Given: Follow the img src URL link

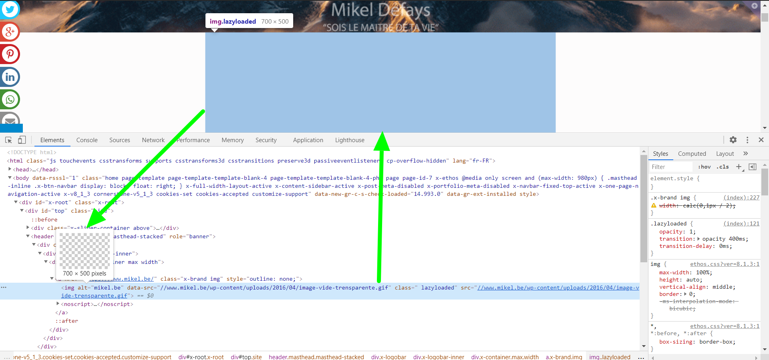Looking at the screenshot, I should [x=558, y=288].
